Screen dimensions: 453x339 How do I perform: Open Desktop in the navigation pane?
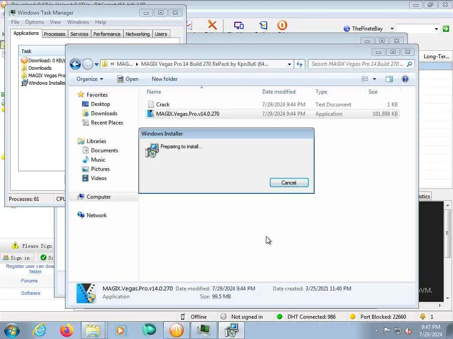pyautogui.click(x=100, y=104)
